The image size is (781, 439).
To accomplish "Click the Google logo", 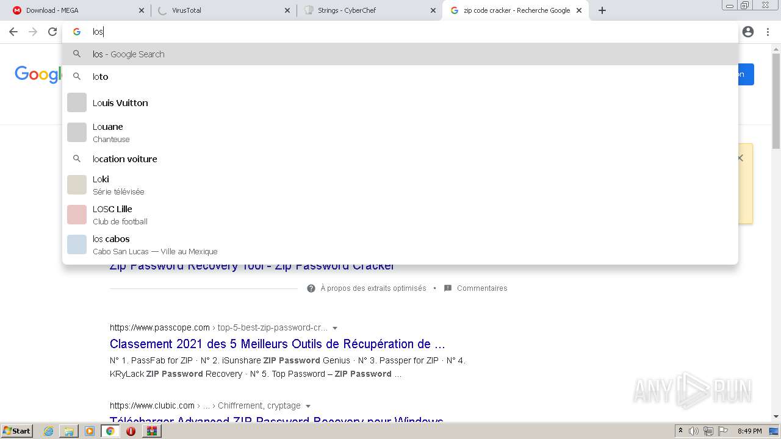I will [x=38, y=74].
